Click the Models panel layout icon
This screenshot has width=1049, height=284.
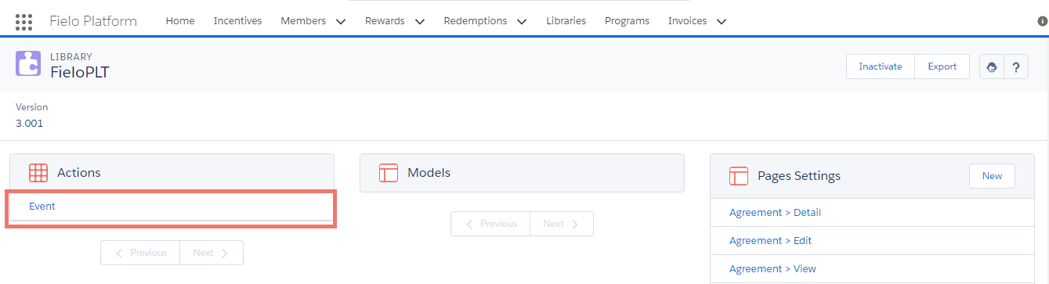388,173
